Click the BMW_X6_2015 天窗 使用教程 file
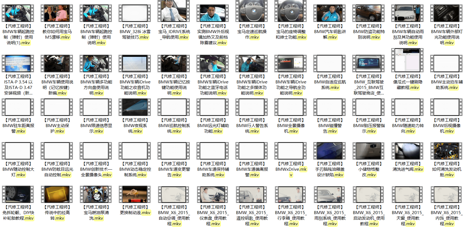This screenshot has width=465, height=228. coord(407,194)
